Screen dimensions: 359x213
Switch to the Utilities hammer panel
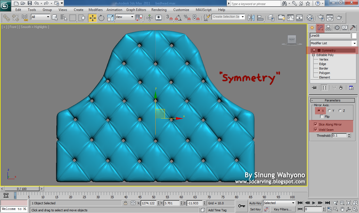point(353,28)
